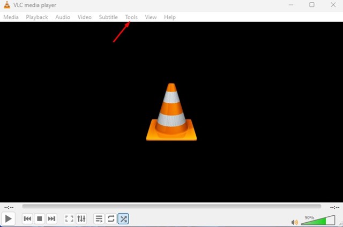
Task: Disable random shuffle playback
Action: tap(123, 218)
